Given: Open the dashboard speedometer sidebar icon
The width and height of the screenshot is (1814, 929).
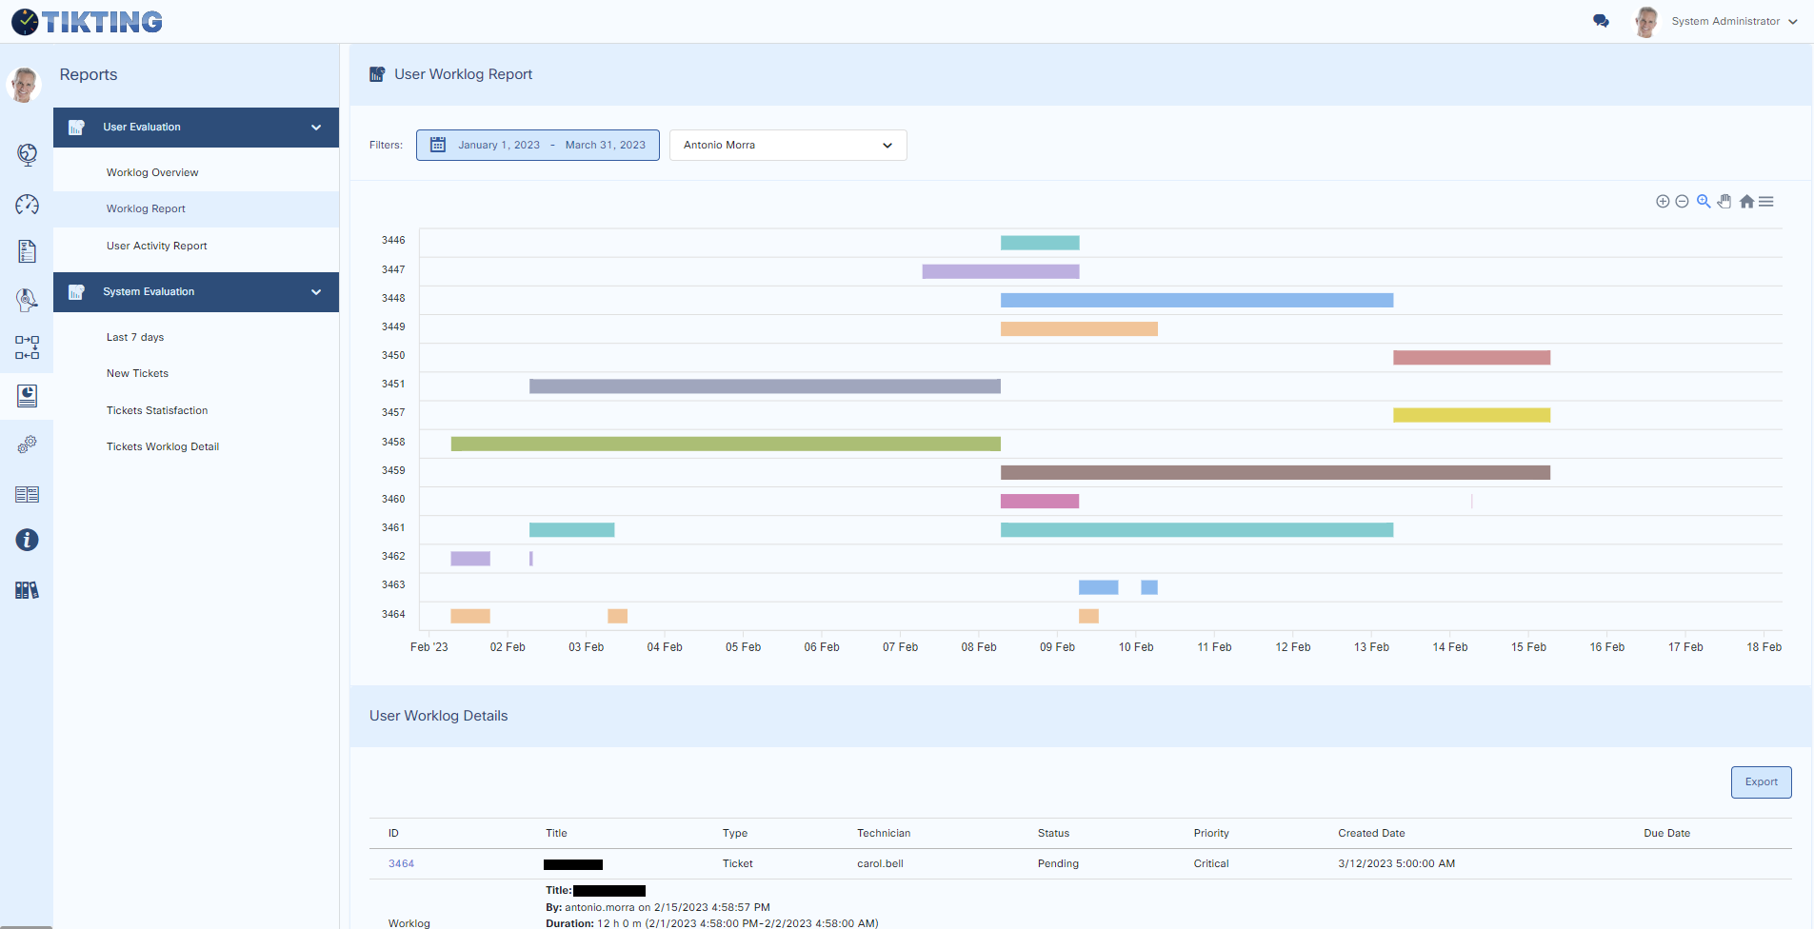Looking at the screenshot, I should click(x=27, y=205).
